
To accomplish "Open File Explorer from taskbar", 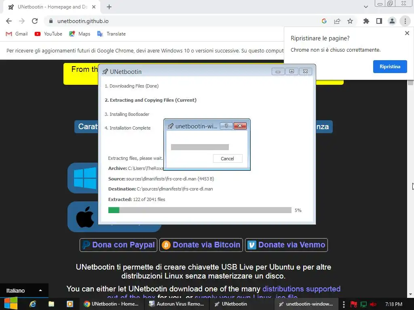I will click(51, 304).
